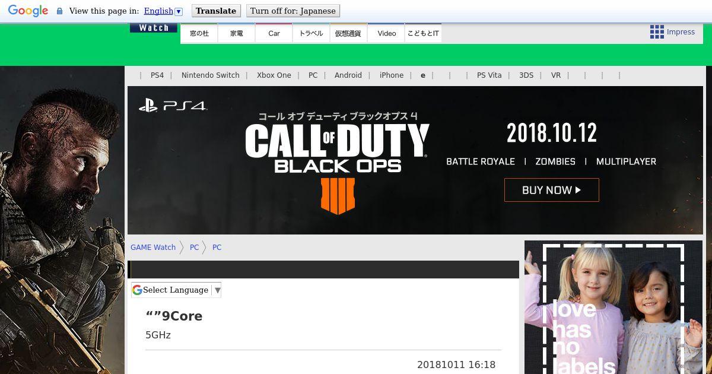Image resolution: width=712 pixels, height=374 pixels.
Task: Open the こどもとIT tab
Action: point(423,33)
